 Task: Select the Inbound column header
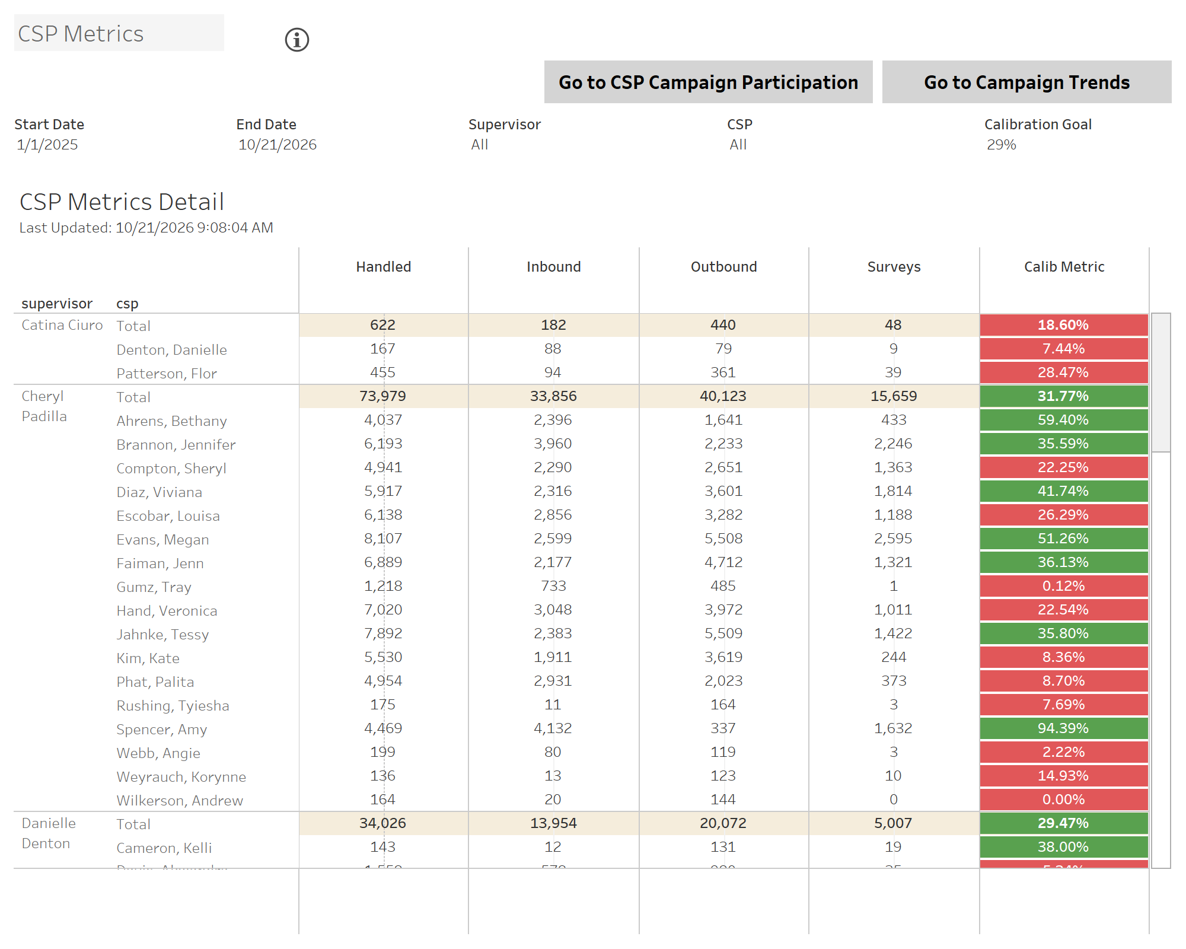[x=553, y=267]
